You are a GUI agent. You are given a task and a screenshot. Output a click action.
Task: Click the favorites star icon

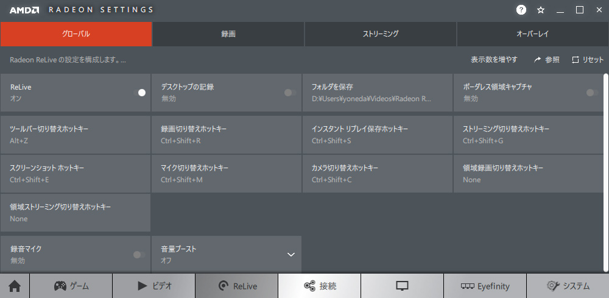[x=541, y=10]
